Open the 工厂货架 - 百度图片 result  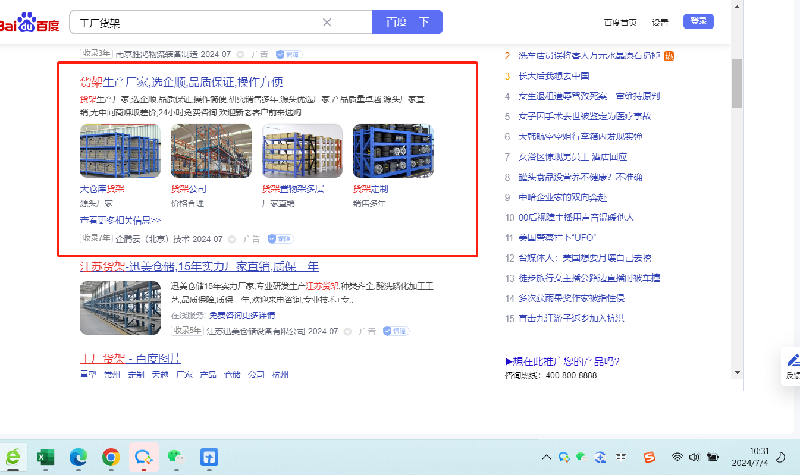(130, 358)
